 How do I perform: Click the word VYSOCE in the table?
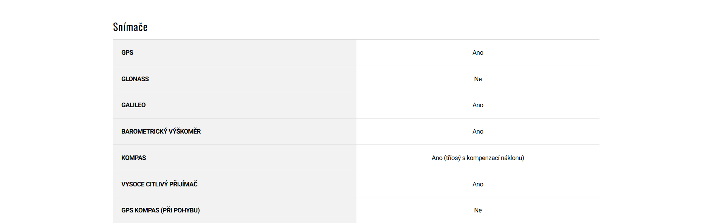[x=133, y=185]
